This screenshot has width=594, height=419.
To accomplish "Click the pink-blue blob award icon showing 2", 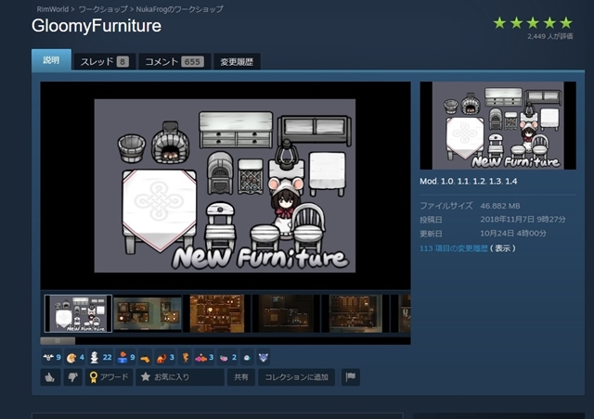I will (227, 357).
